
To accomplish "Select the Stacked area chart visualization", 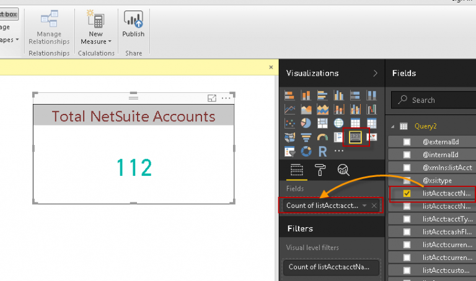I will coord(322,110).
